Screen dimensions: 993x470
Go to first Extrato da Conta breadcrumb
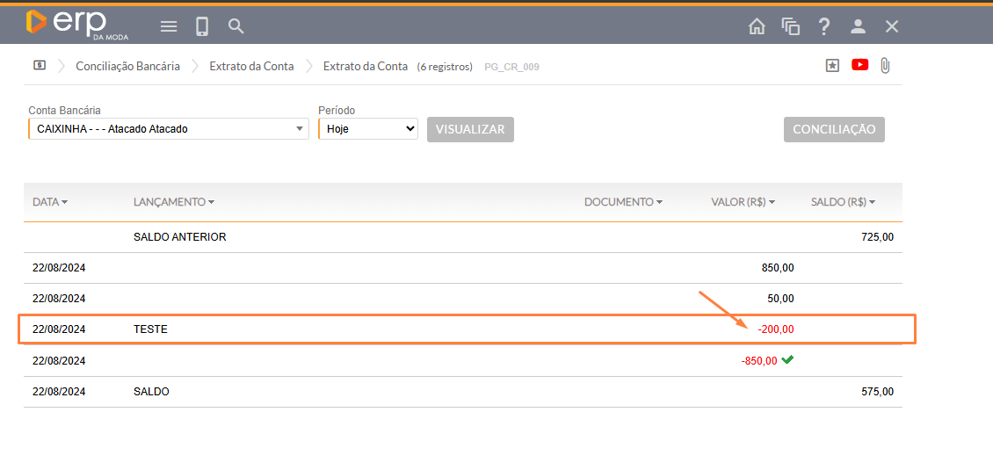pos(251,66)
